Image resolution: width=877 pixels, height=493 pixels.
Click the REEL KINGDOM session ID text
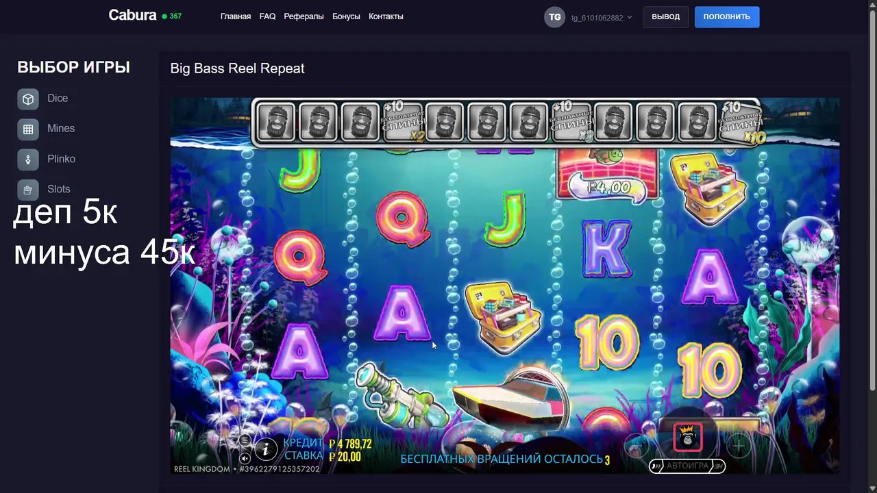247,469
